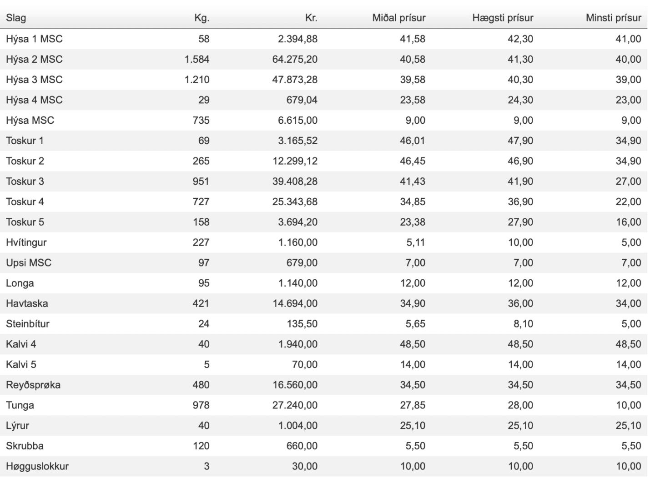Click the Kr. column header
The image size is (655, 479).
tap(311, 18)
